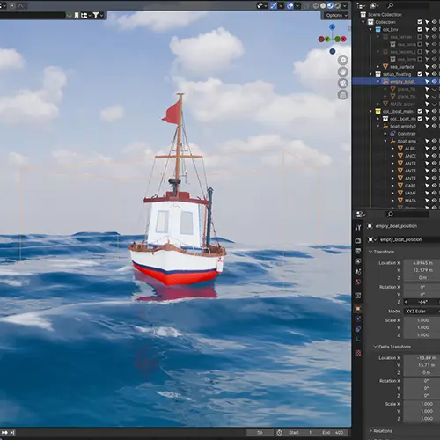Image resolution: width=440 pixels, height=440 pixels.
Task: Disable the setup_floating collection checkbox
Action: coord(420,74)
